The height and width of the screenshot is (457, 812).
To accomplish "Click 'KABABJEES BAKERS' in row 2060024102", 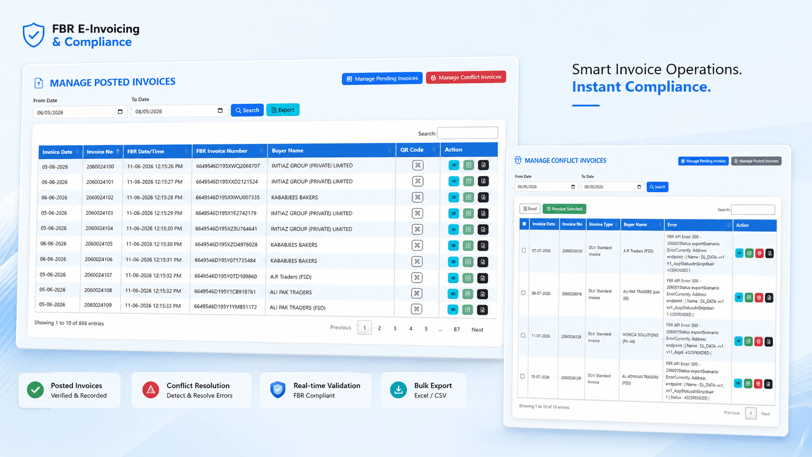I will coord(294,198).
